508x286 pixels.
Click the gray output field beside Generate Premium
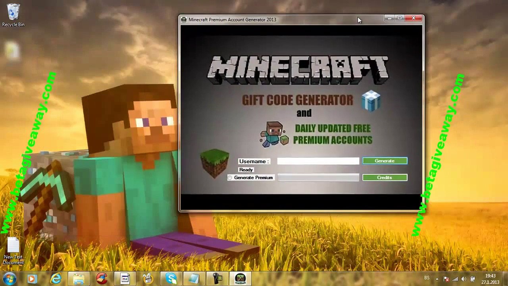pos(318,178)
